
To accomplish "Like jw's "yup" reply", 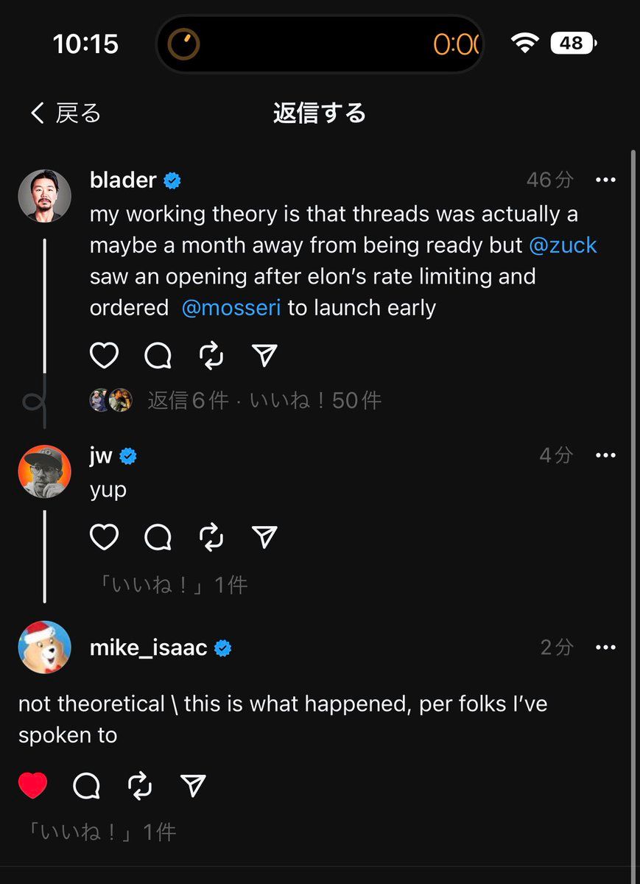I will click(x=104, y=537).
